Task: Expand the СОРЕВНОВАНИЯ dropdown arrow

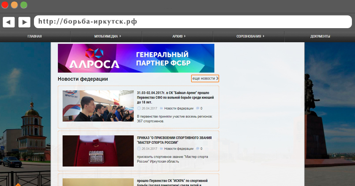Action: pyautogui.click(x=263, y=36)
